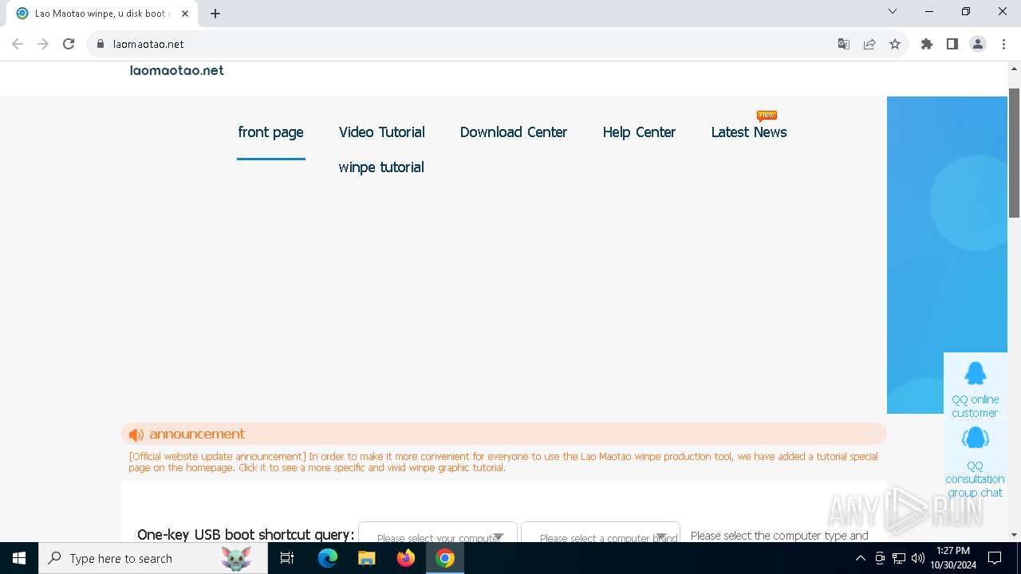Screen dimensions: 1021x574
Task: Expand the select a computer brand dropdown
Action: pos(601,532)
